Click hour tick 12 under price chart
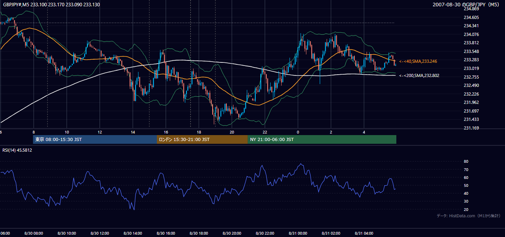This screenshot has width=505, height=237. [x=100, y=132]
